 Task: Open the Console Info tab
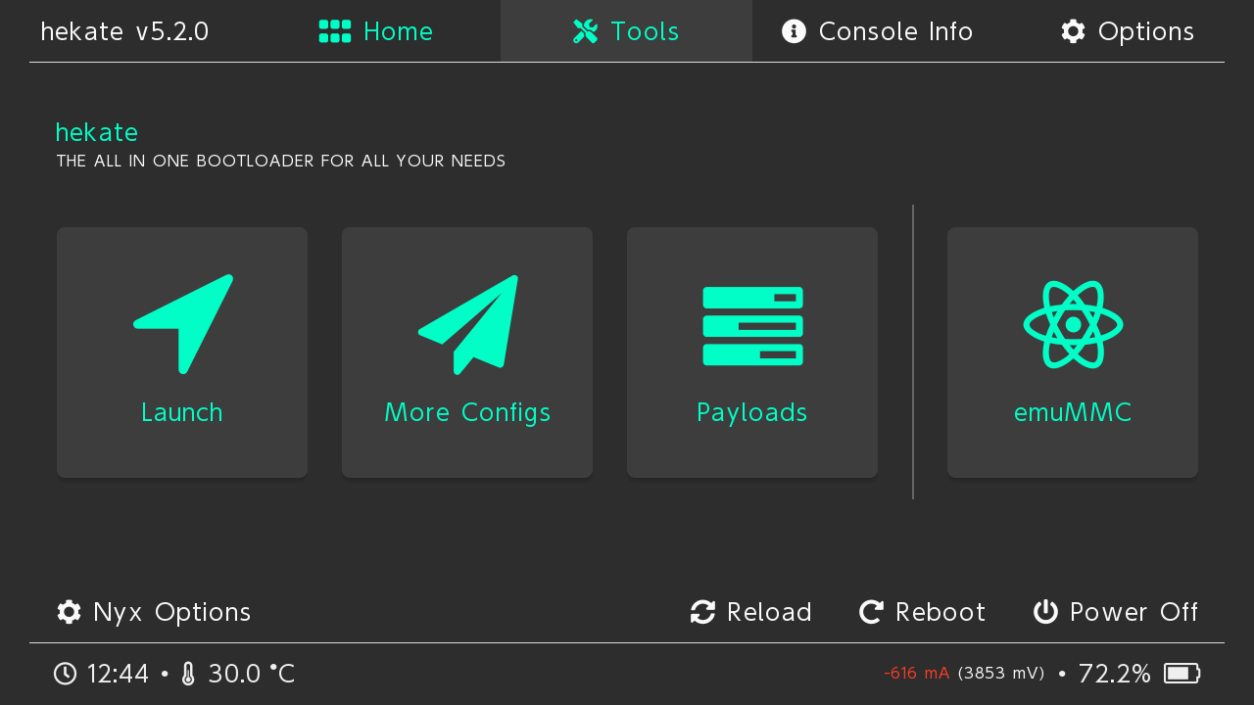pyautogui.click(x=878, y=31)
